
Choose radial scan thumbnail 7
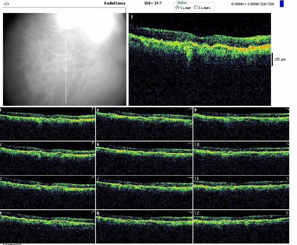point(144,190)
